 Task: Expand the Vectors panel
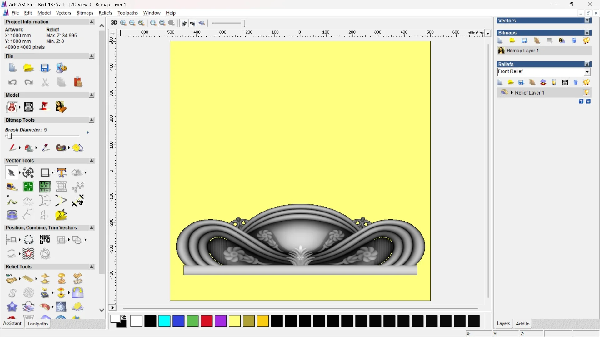(x=587, y=21)
